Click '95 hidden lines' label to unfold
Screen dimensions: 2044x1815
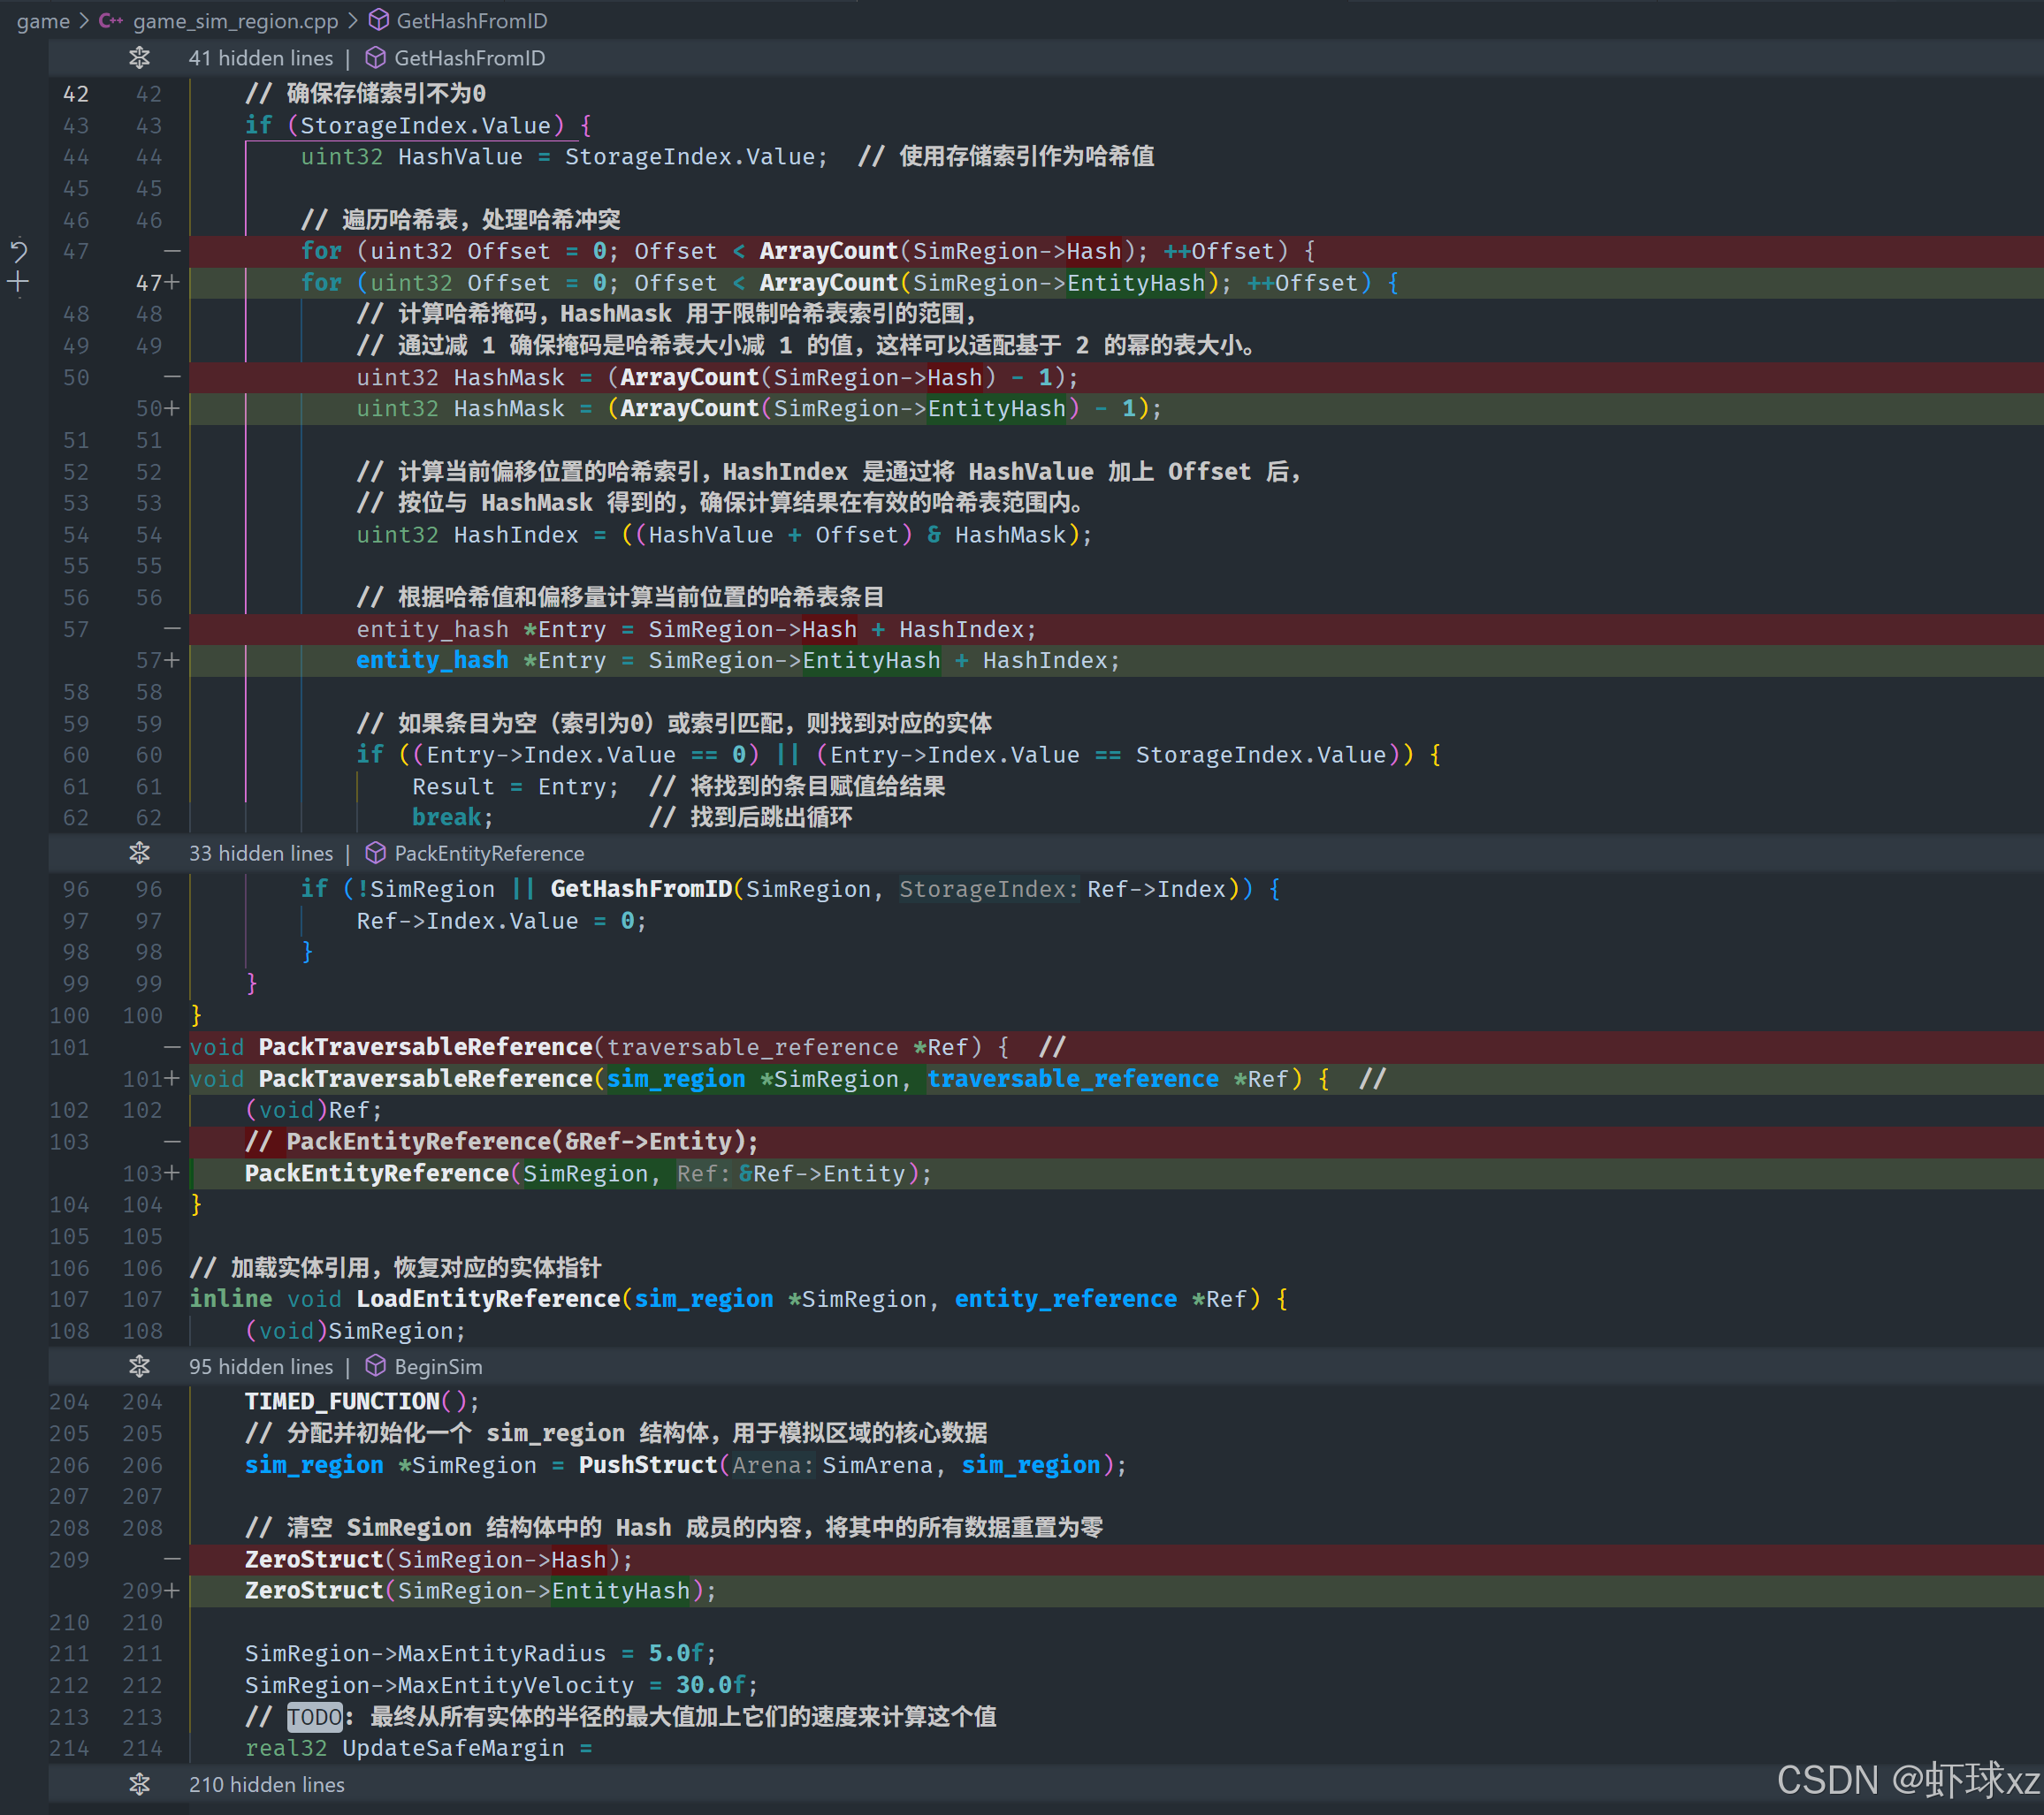(260, 1366)
